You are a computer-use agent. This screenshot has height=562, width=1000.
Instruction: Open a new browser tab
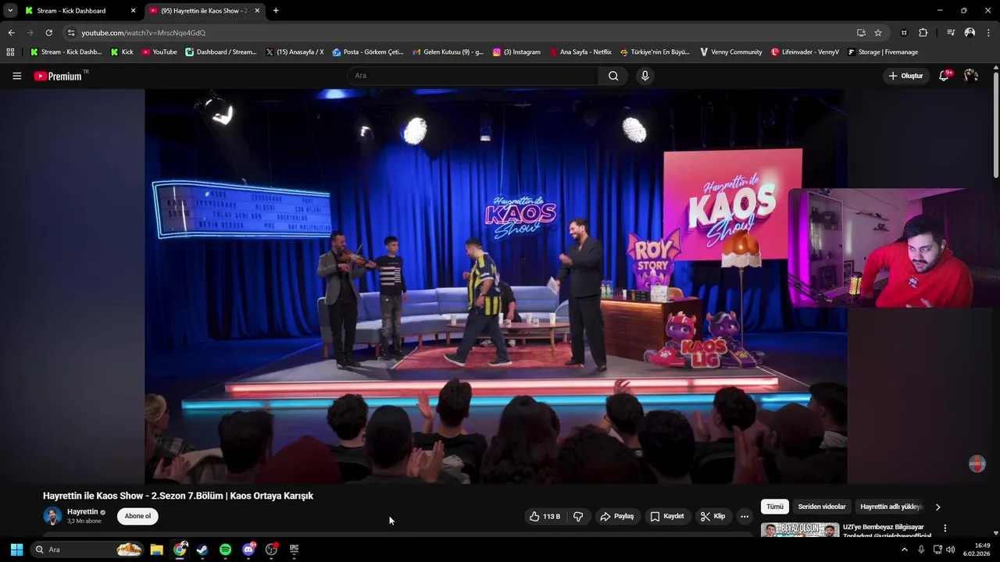click(276, 11)
